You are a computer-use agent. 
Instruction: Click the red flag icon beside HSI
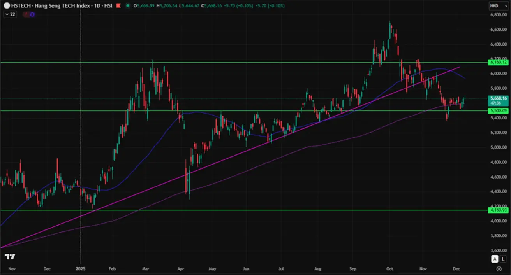point(118,6)
